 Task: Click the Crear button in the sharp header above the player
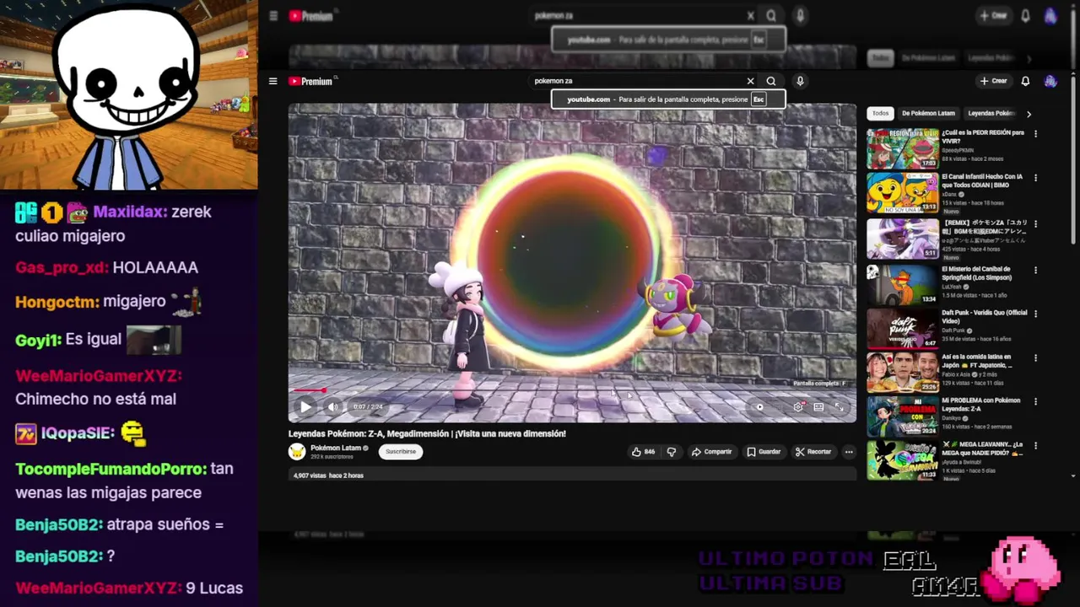click(994, 81)
